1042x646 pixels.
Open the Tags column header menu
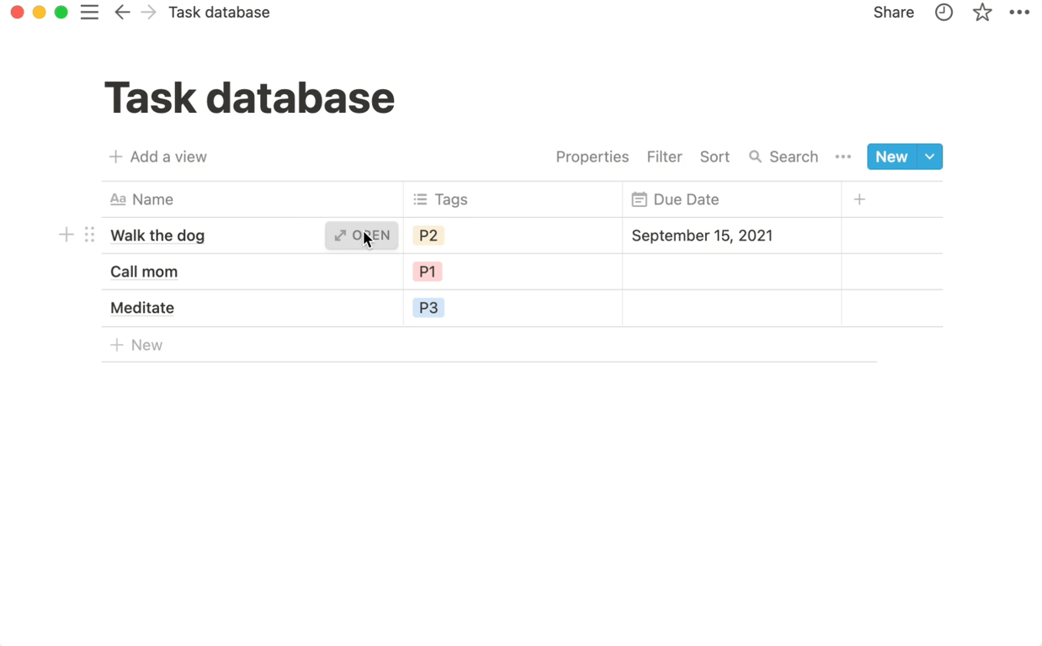coord(451,199)
